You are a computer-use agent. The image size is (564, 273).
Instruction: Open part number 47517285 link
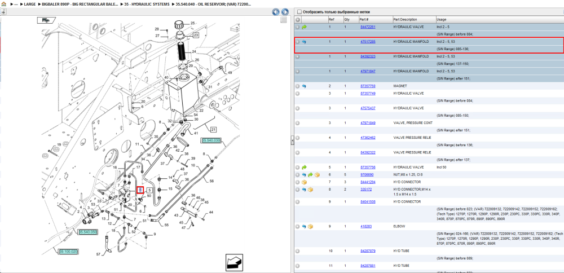pos(368,42)
